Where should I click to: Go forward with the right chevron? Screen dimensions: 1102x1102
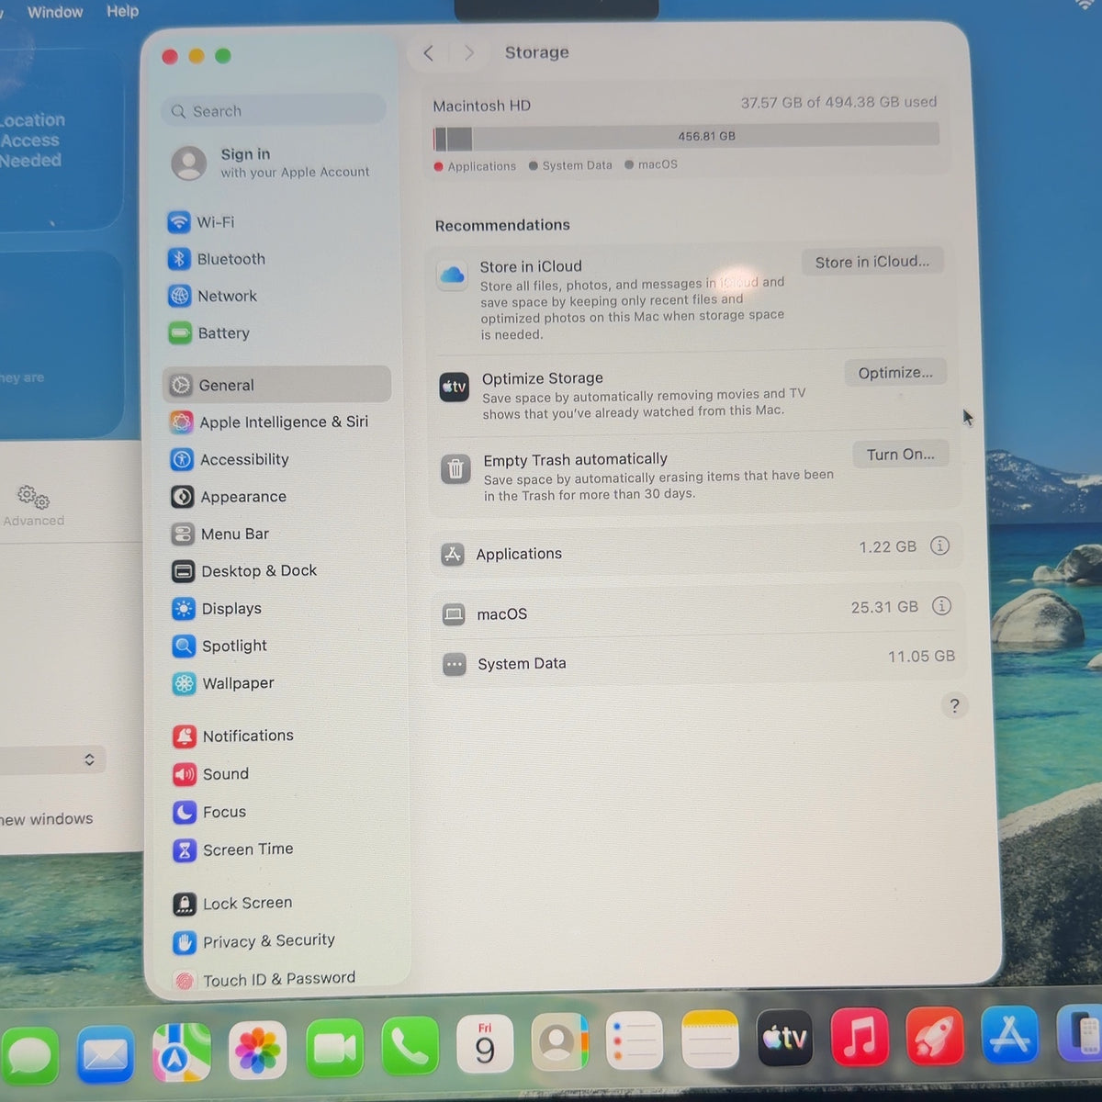[469, 53]
